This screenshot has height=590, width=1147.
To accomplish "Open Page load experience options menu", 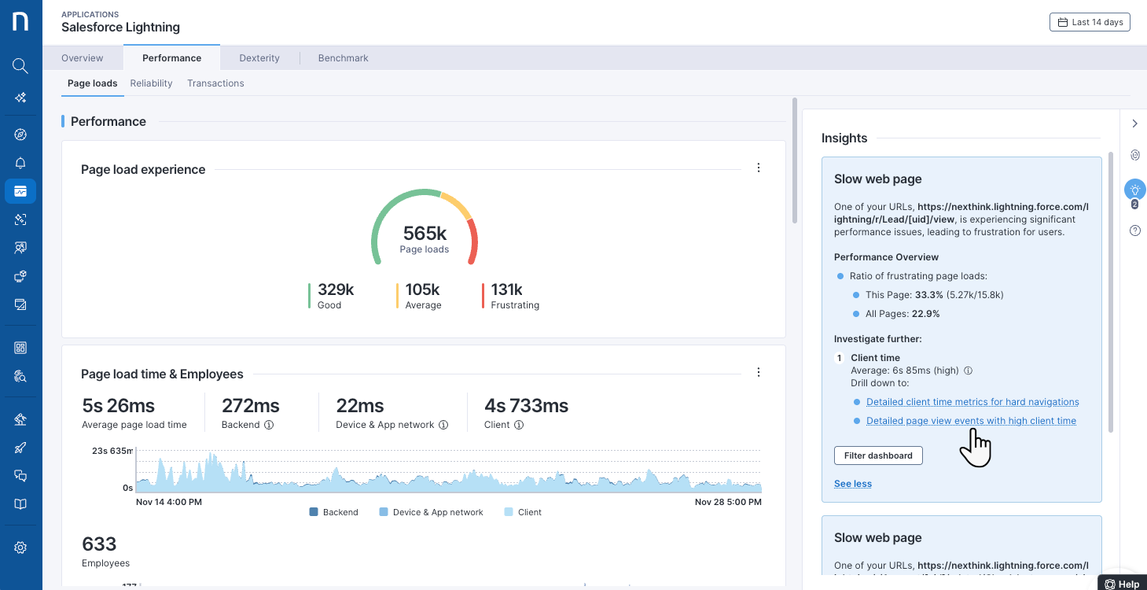I will (x=759, y=168).
